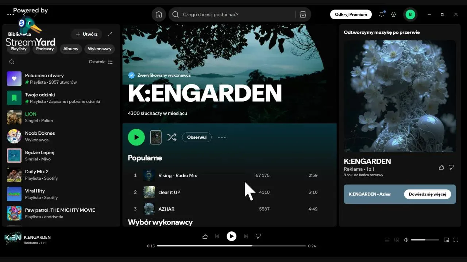Select track clear it UP
The width and height of the screenshot is (467, 262).
[229, 192]
